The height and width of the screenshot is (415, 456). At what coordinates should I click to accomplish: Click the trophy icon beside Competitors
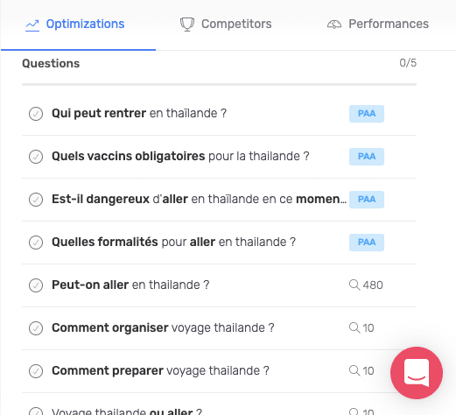click(x=187, y=25)
